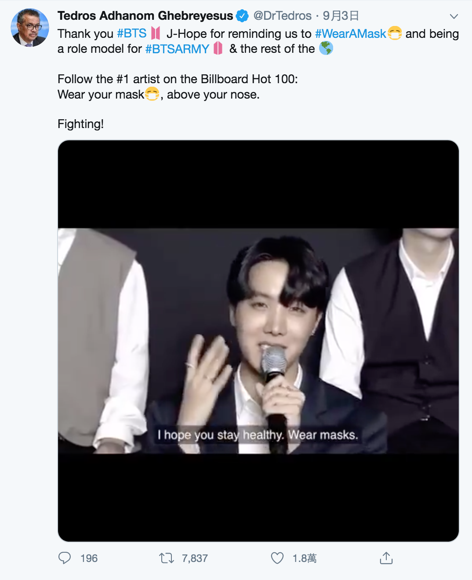
Task: Open the tweet's date link 9月3日
Action: pyautogui.click(x=340, y=15)
